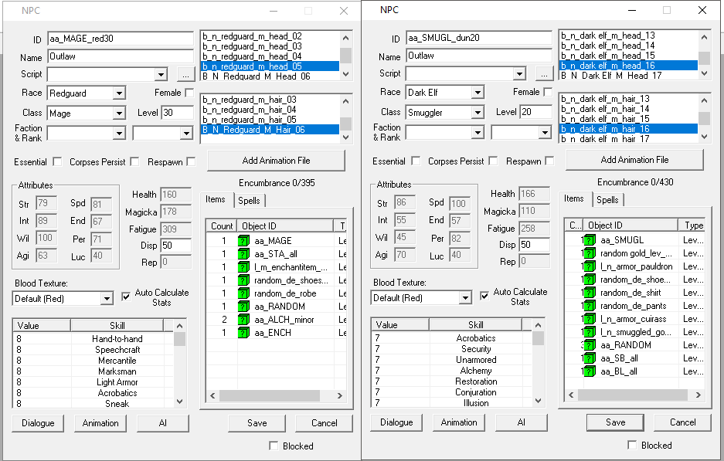Select b_n_redguard_m_head_03 in head list
Screen dimensions: 724x461
270,46
